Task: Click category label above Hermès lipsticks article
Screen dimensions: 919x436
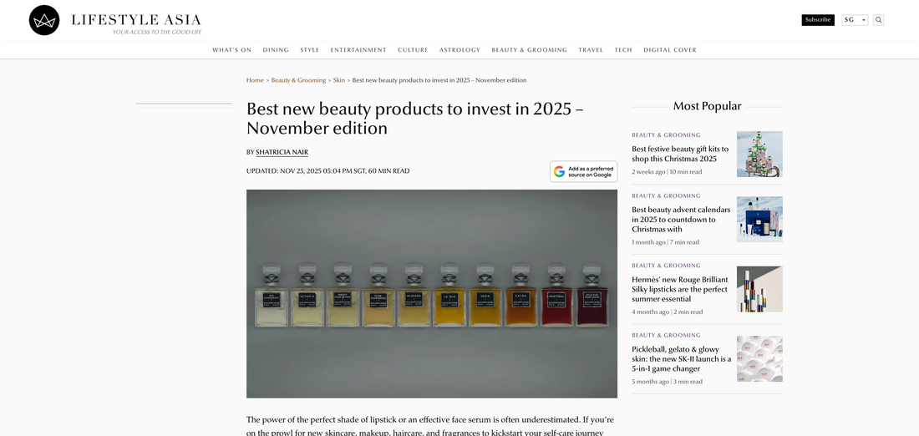Action: coord(666,266)
